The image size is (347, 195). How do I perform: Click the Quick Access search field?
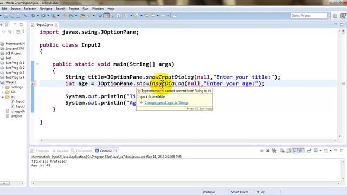pyautogui.click(x=309, y=16)
